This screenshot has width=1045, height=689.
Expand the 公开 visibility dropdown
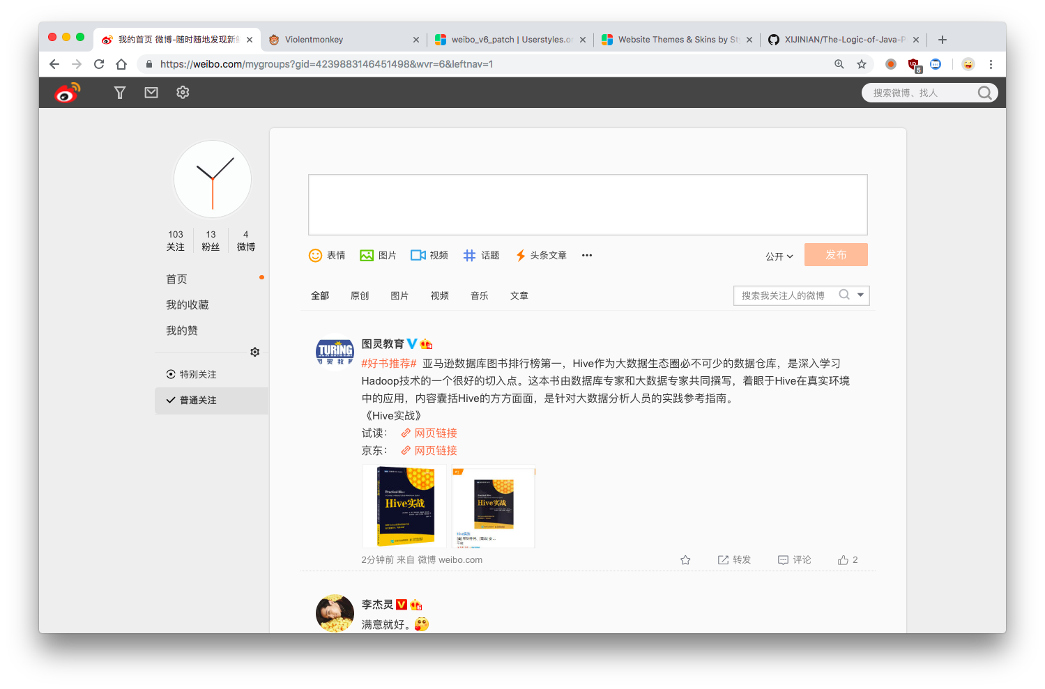click(779, 256)
